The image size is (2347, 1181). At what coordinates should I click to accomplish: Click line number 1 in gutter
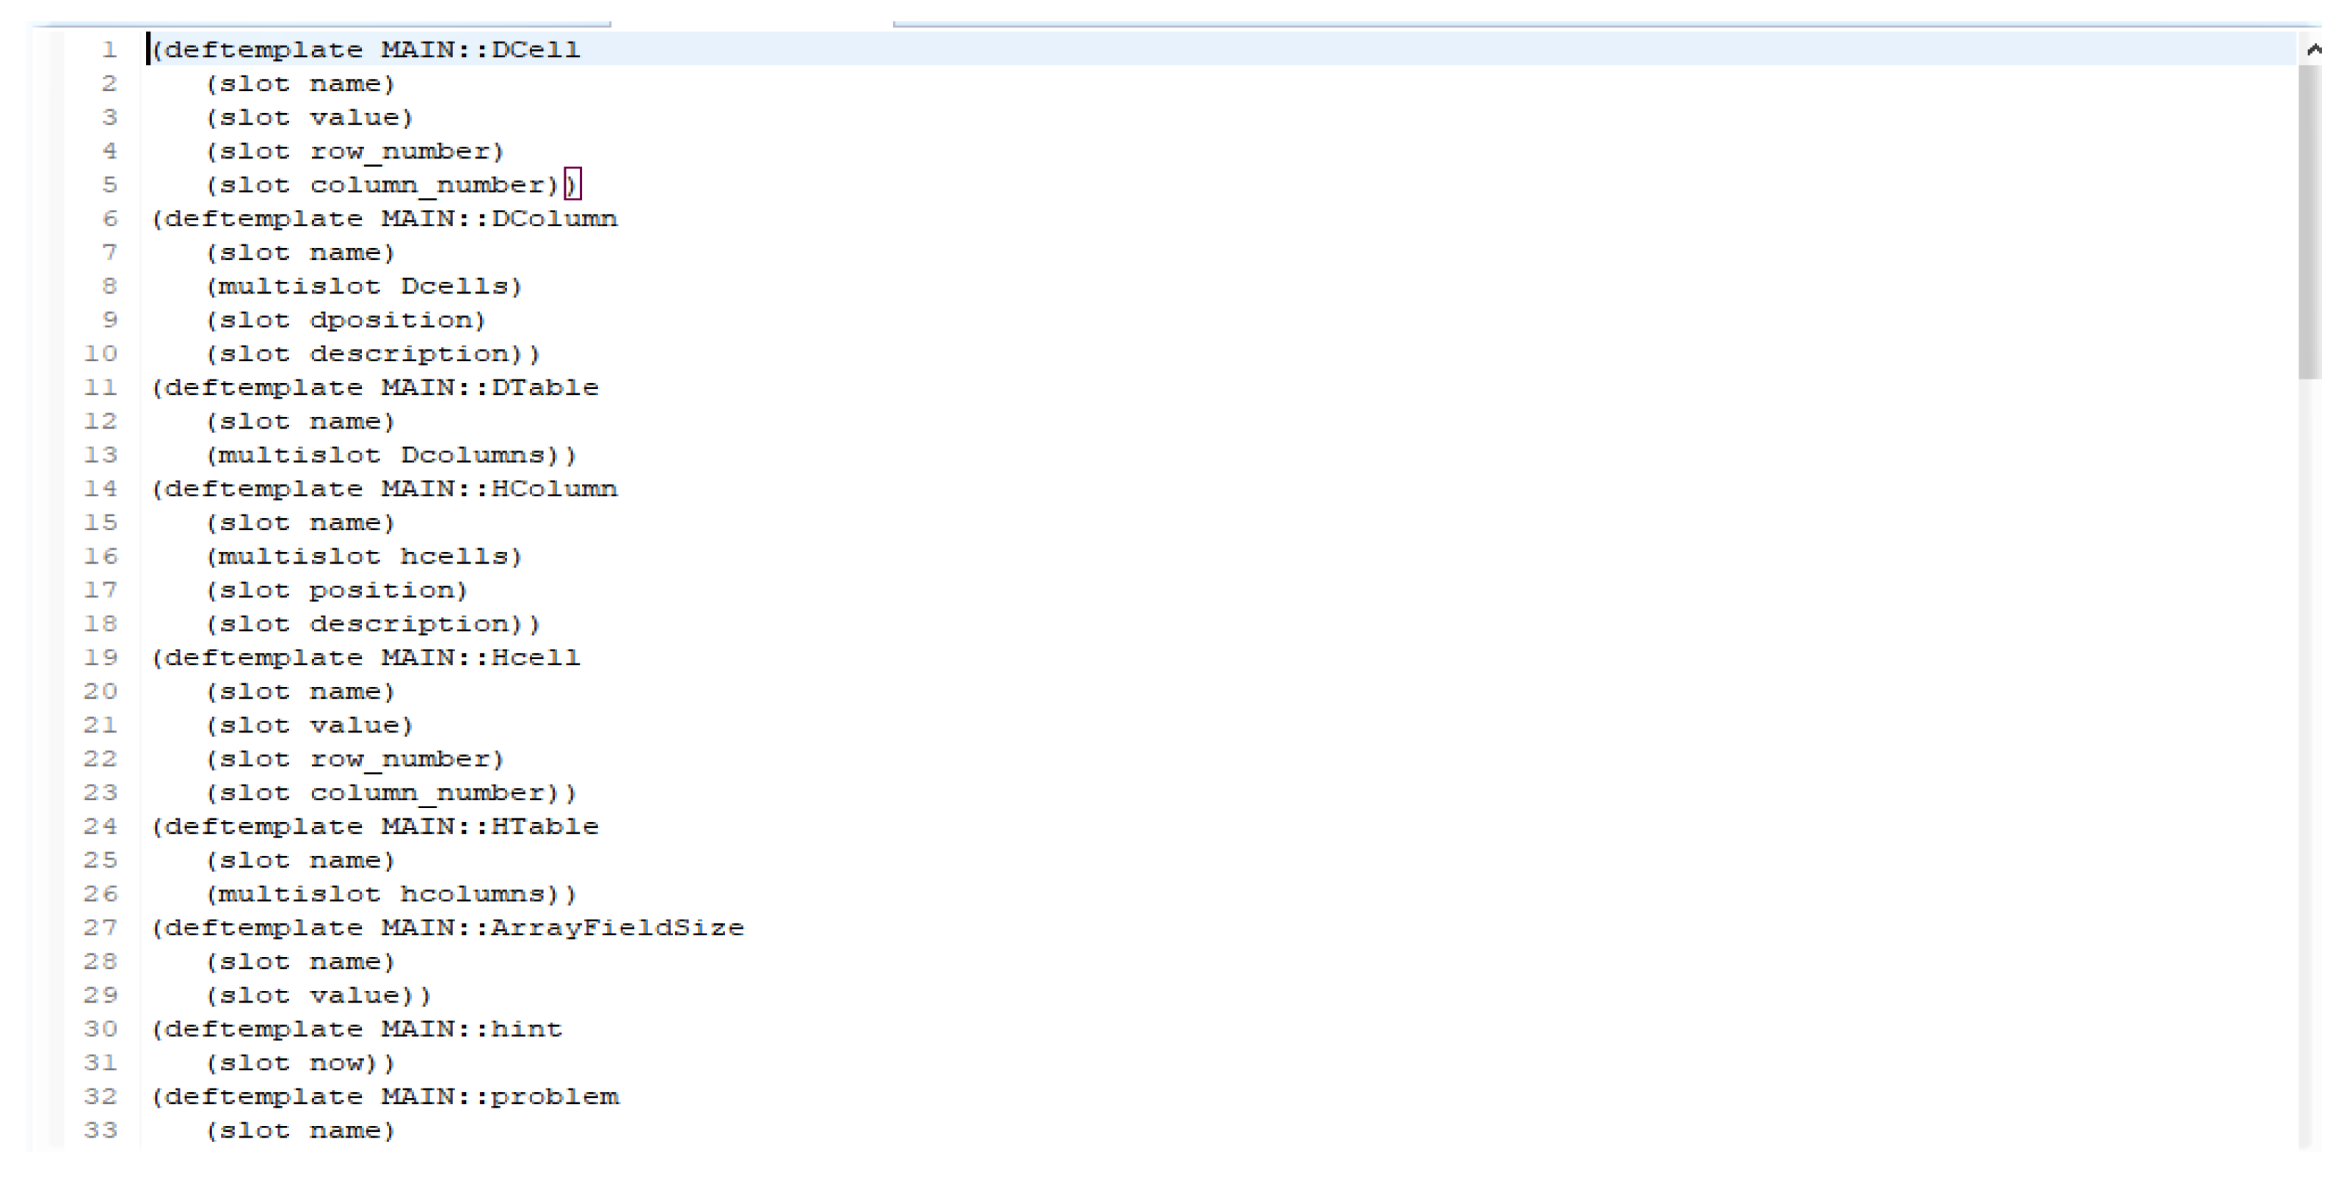(109, 49)
